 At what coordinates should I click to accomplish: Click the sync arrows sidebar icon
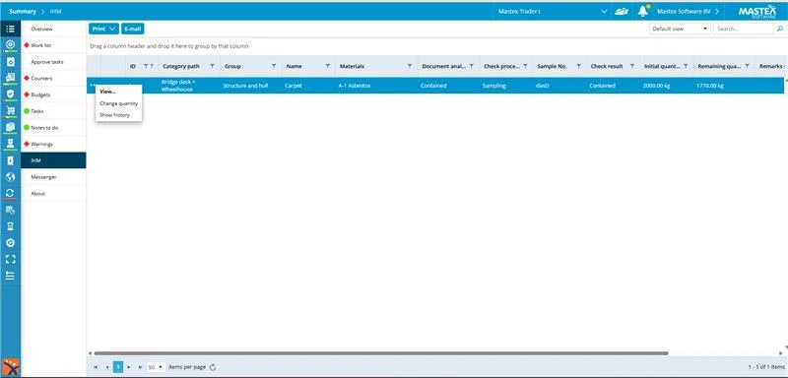(10, 193)
